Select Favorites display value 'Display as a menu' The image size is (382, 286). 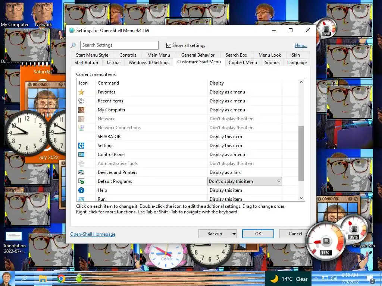[227, 92]
